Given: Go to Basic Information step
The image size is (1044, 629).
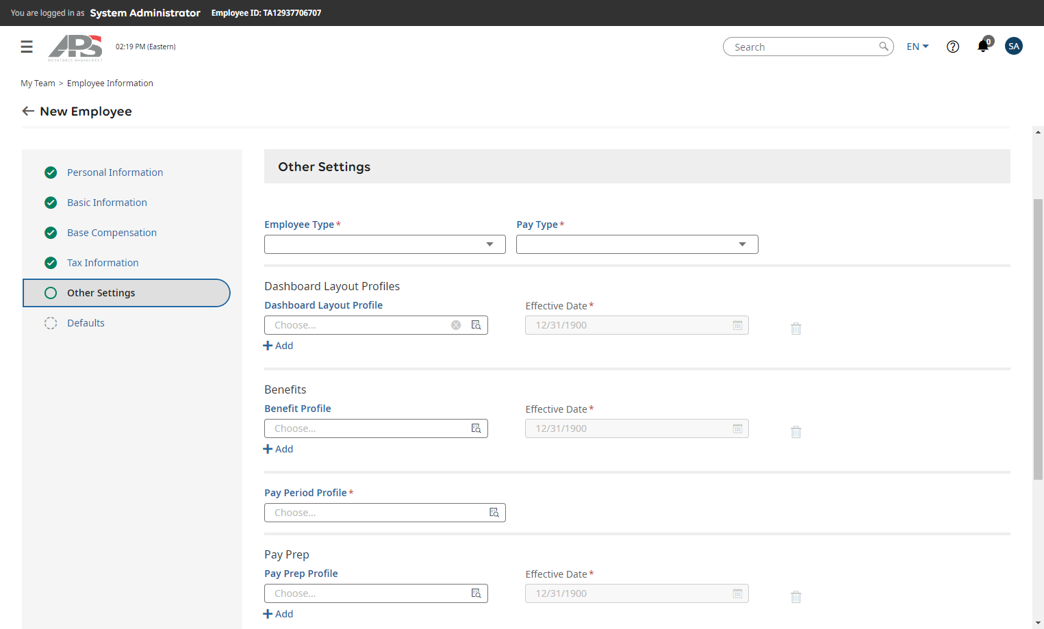Looking at the screenshot, I should (107, 203).
